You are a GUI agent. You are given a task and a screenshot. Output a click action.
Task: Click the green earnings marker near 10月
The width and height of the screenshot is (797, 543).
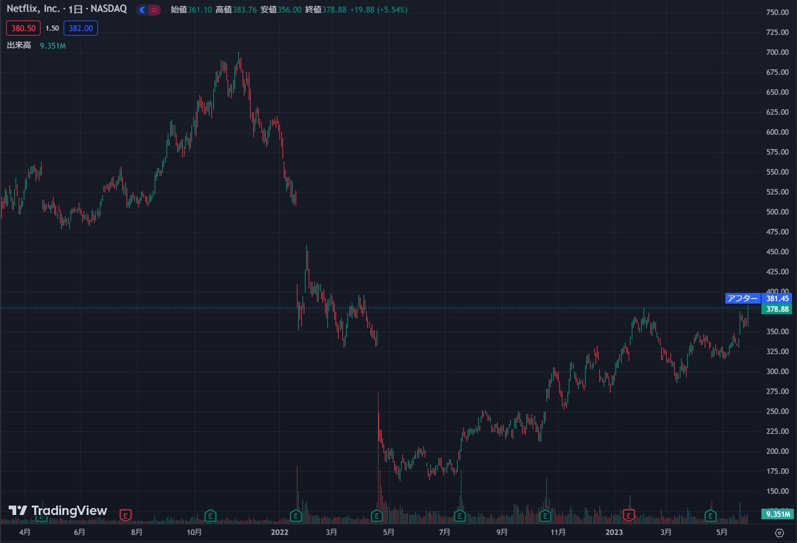point(211,516)
